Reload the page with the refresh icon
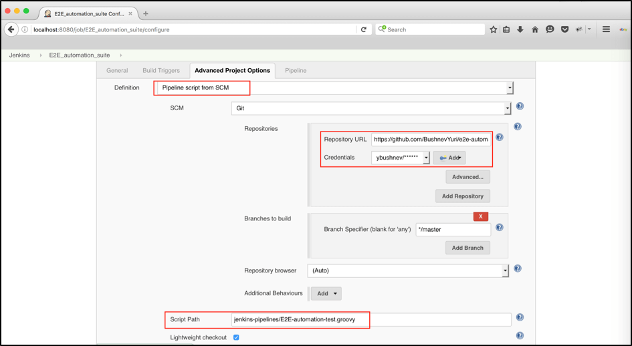The height and width of the screenshot is (346, 632). click(364, 29)
